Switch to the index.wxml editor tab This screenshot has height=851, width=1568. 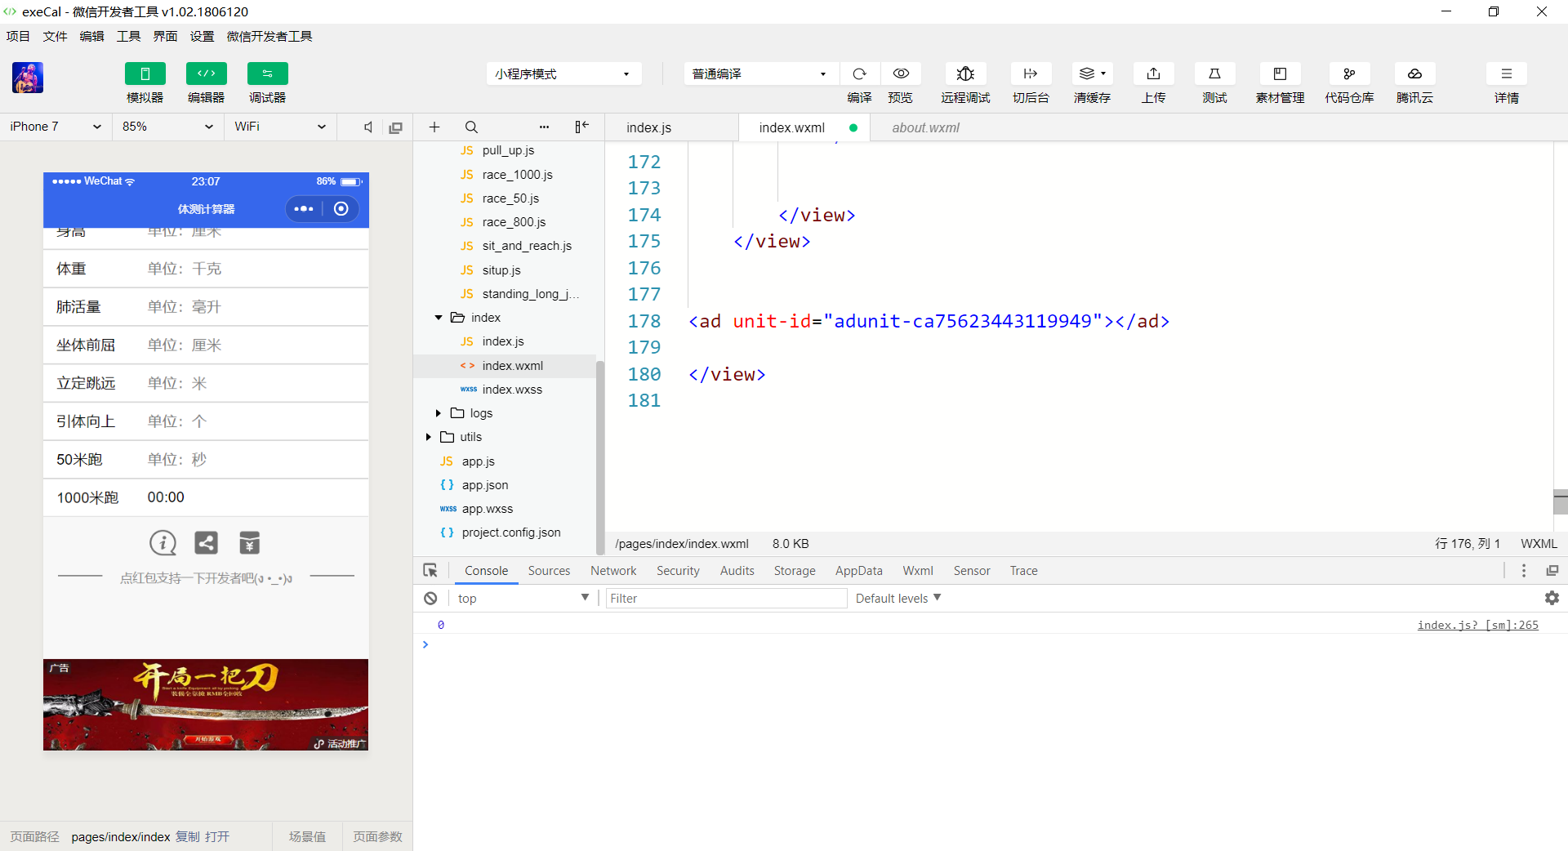(804, 127)
